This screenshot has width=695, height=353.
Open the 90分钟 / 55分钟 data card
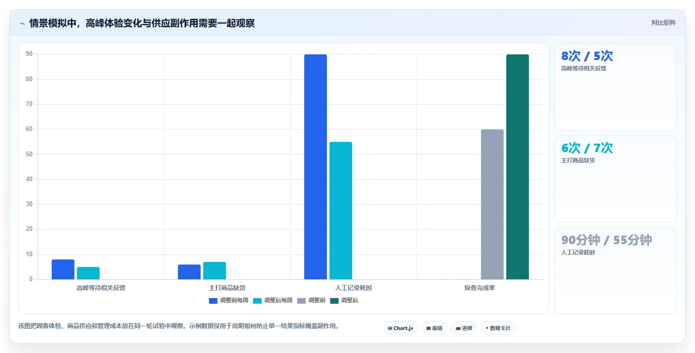click(x=616, y=271)
